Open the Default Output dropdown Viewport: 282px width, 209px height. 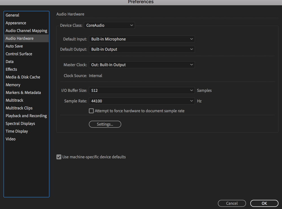(x=142, y=49)
